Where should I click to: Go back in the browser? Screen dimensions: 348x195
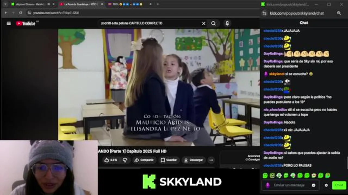[x=6, y=13]
